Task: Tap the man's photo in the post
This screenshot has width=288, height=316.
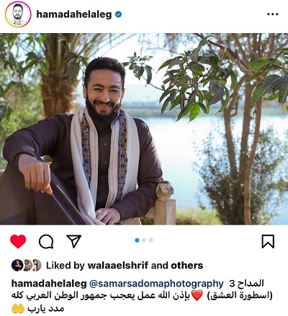Action: coord(144,129)
